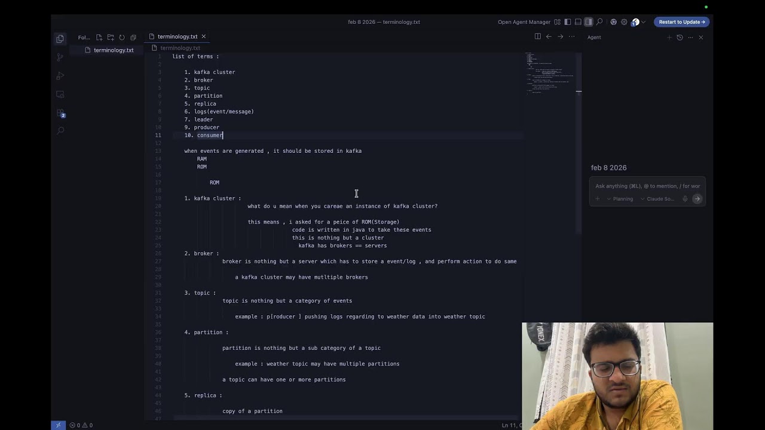Image resolution: width=765 pixels, height=430 pixels.
Task: Click the '3. topic :' heading line
Action: coord(200,293)
